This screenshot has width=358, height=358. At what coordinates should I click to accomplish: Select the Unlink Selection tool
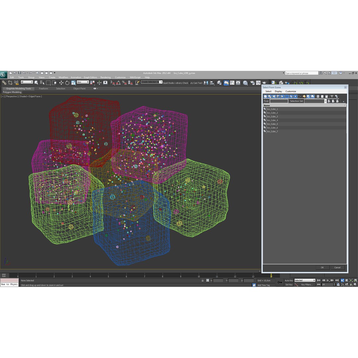click(x=10, y=83)
